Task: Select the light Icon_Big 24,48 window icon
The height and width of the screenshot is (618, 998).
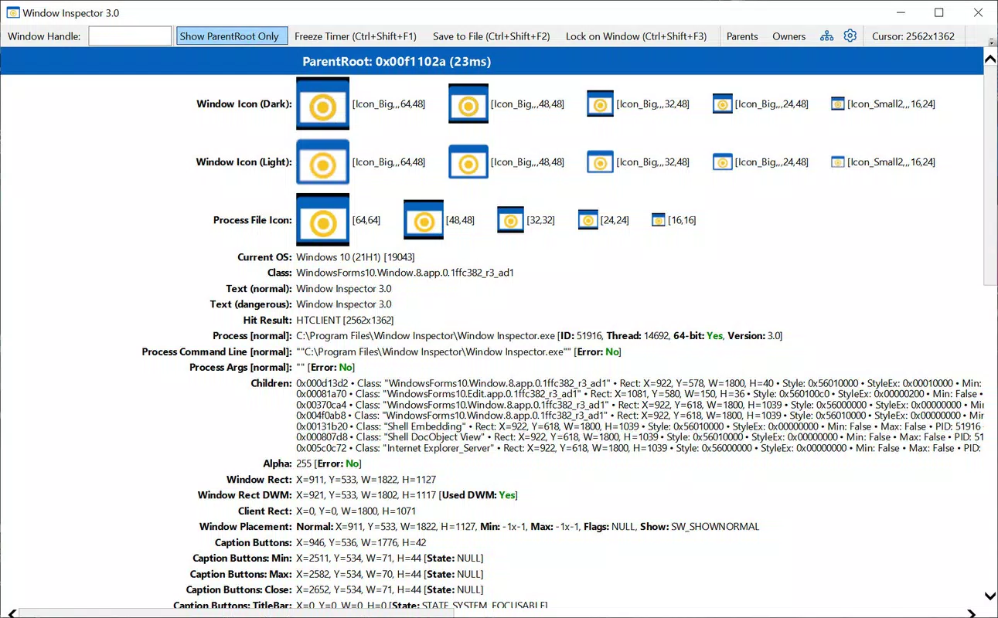Action: pos(722,162)
